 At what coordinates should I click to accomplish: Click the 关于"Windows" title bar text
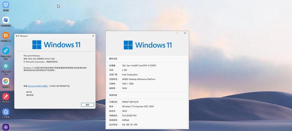(22, 36)
